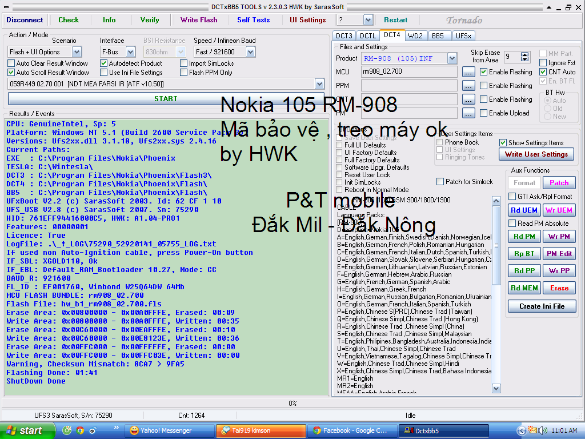Toggle Show Settings Items checkbox

tap(503, 142)
